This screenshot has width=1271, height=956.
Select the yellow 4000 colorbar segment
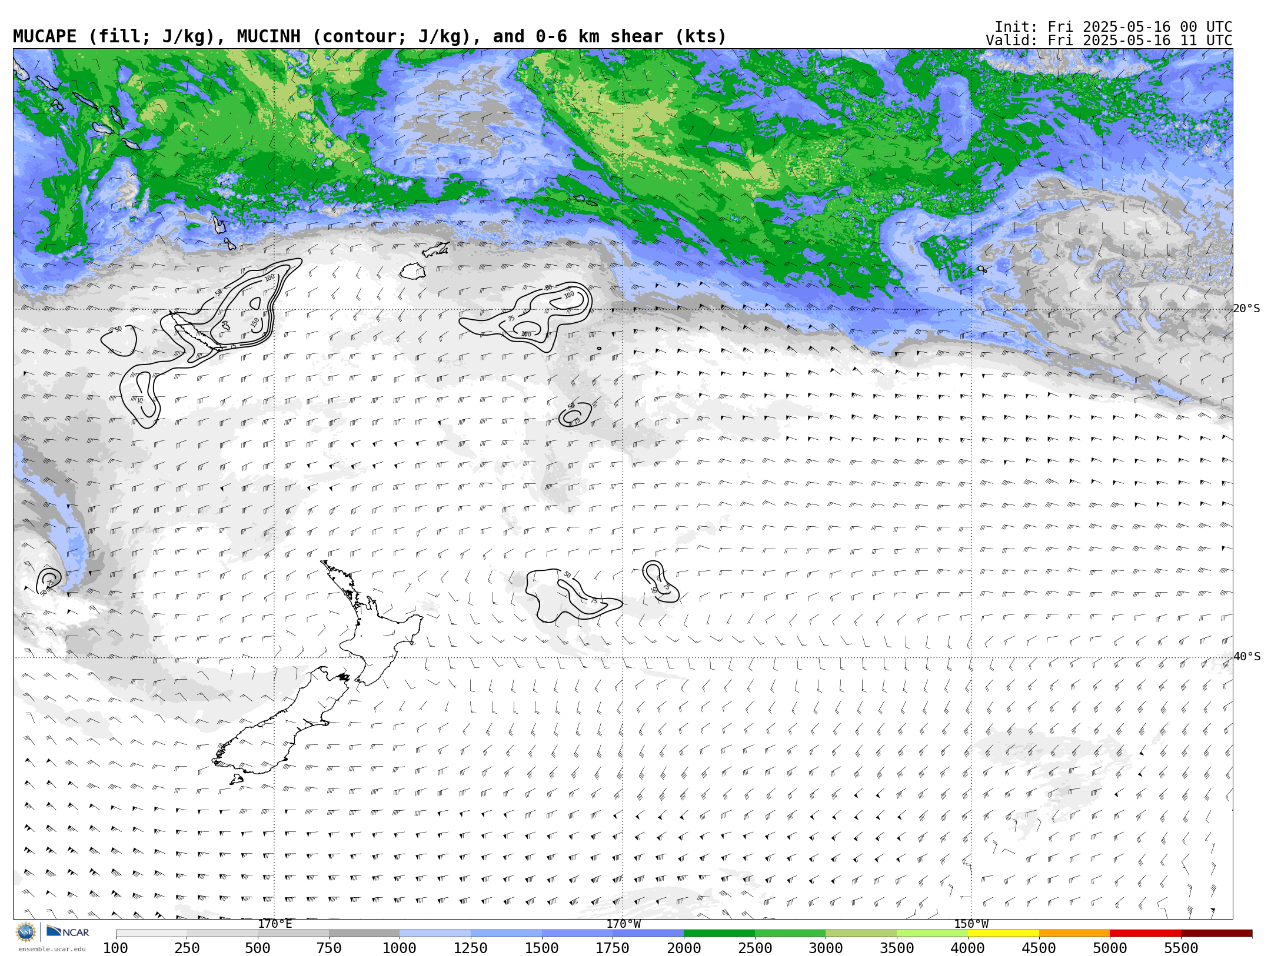(1003, 934)
